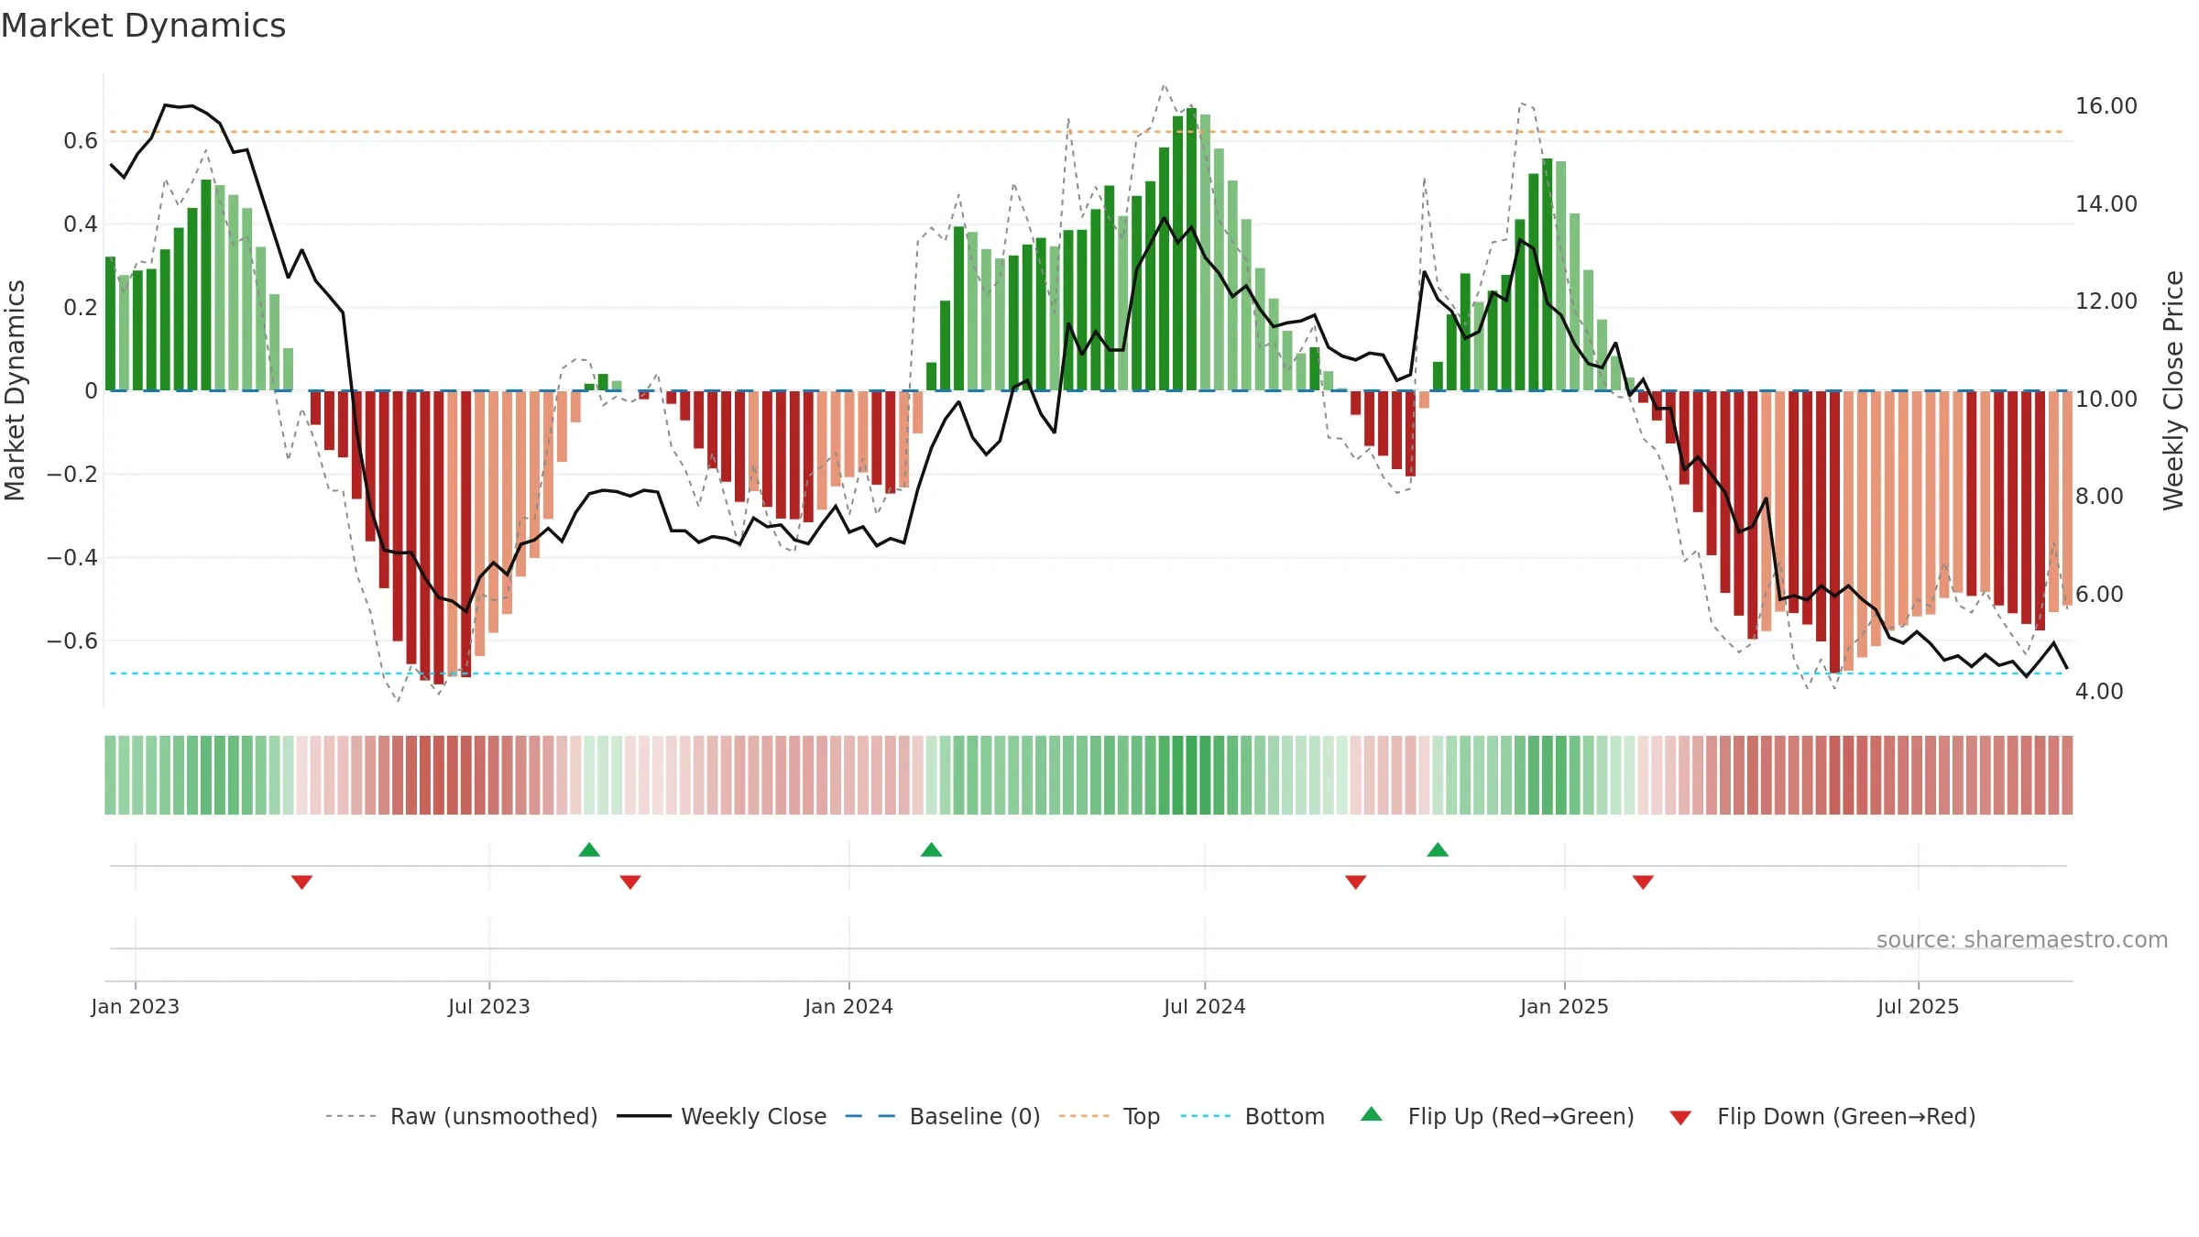This screenshot has height=1237, width=2199.
Task: Click the Raw (unsmoothed) legend entry
Action: (461, 1116)
